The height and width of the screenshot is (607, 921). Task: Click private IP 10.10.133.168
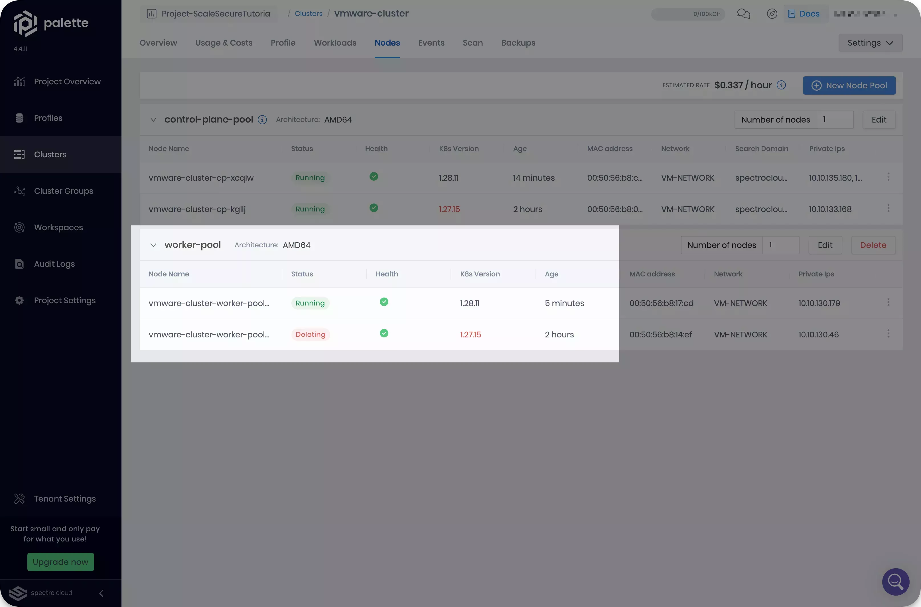coord(830,209)
